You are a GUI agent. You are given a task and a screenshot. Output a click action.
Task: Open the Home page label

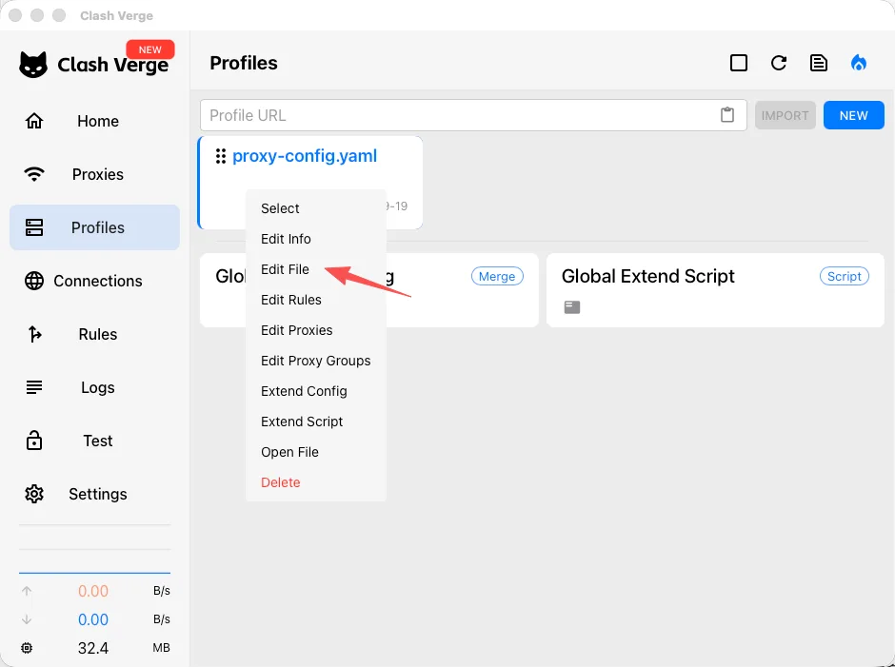(98, 121)
